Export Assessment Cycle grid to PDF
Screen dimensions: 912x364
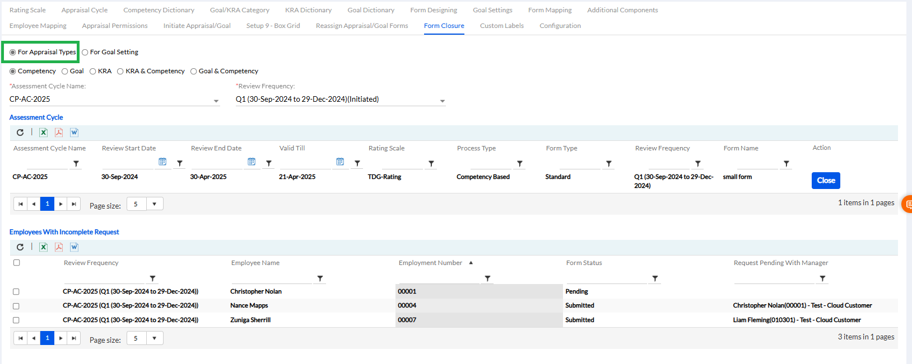(x=58, y=133)
